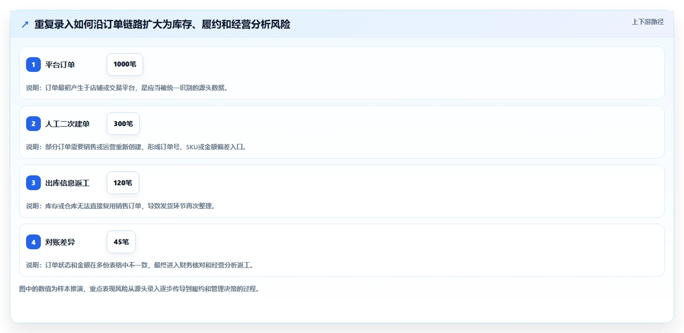Click the 300笔 value chip
684x333 pixels.
coord(124,124)
